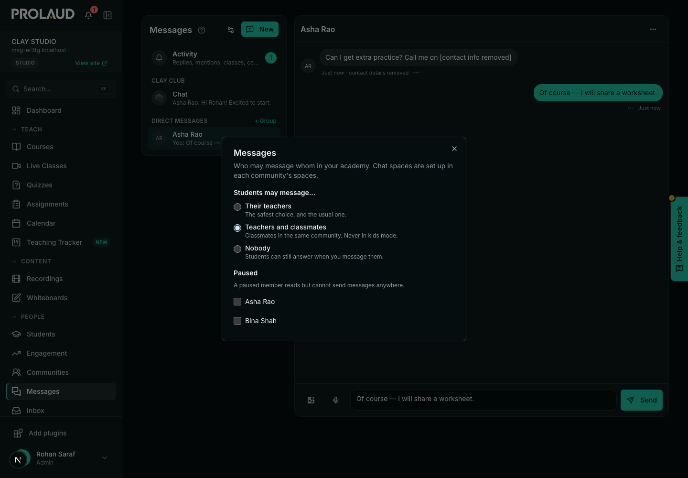The width and height of the screenshot is (688, 478).
Task: Open Whiteboards pencil icon
Action: coord(16,298)
